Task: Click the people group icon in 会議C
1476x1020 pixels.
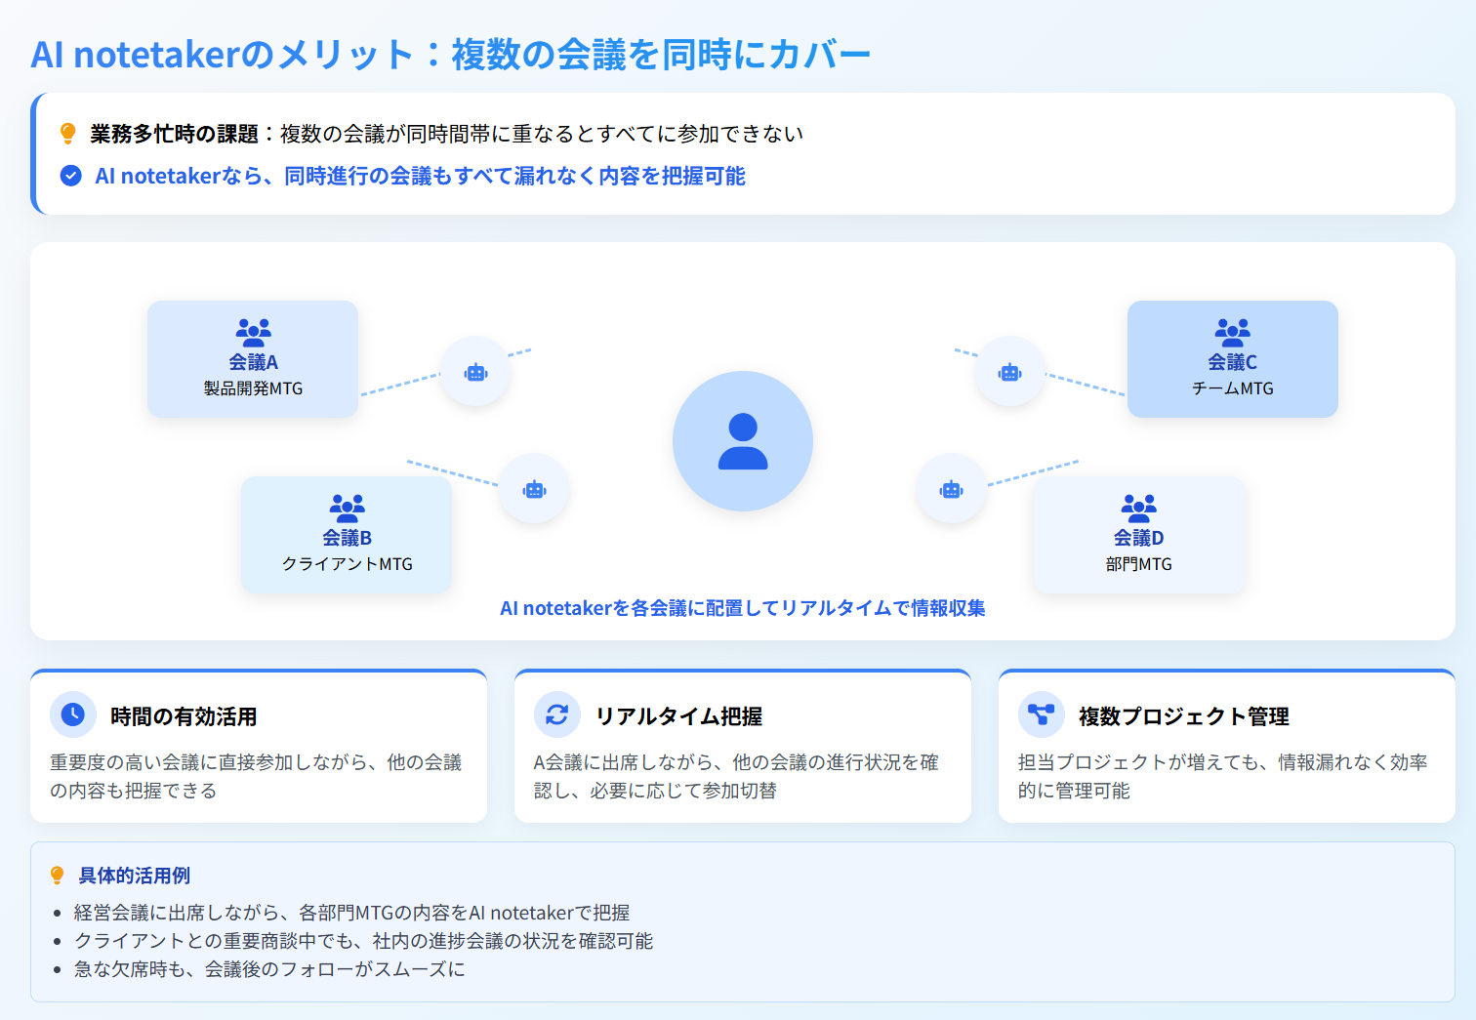Action: pos(1232,332)
